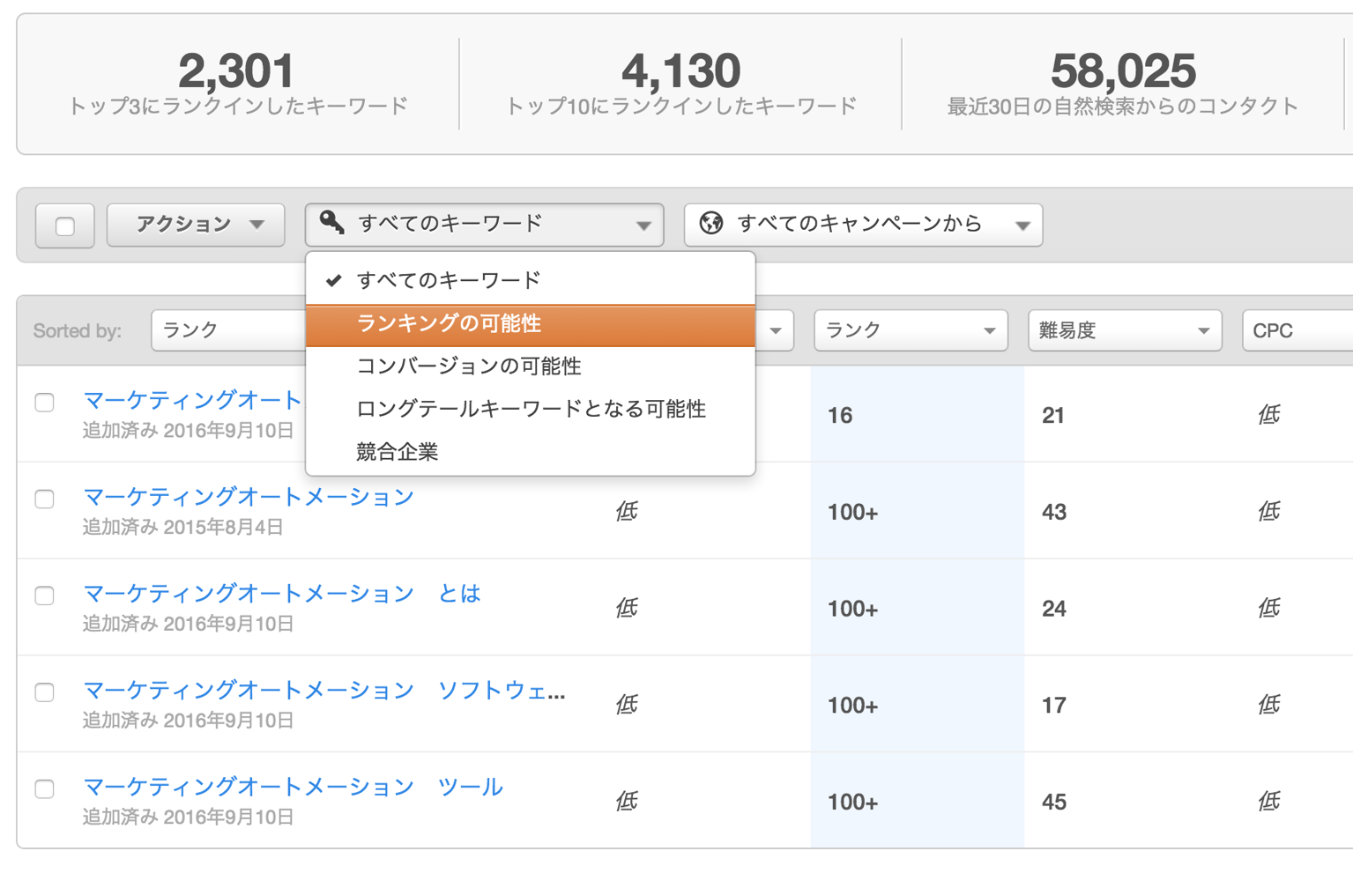Screen dimensions: 1353x873
Task: Click the 58,025 organic contacts stat
Action: click(1122, 72)
